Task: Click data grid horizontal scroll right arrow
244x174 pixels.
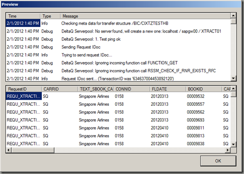Action: tap(228, 150)
